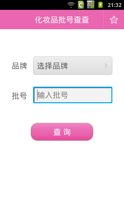Expand brand list via 选择品牌 text

pyautogui.click(x=52, y=66)
